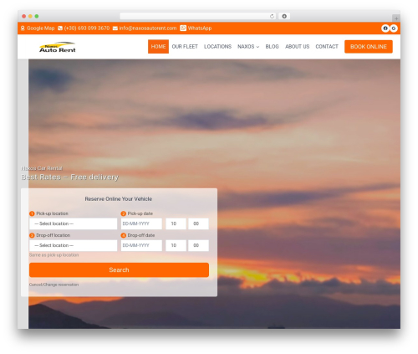Click the Google Map pin icon
The height and width of the screenshot is (354, 418).
pyautogui.click(x=23, y=28)
